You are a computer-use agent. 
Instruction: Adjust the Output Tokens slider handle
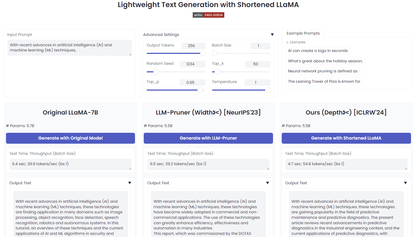(203, 53)
